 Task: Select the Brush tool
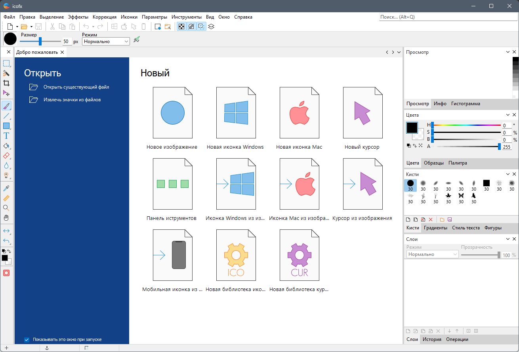(6, 106)
